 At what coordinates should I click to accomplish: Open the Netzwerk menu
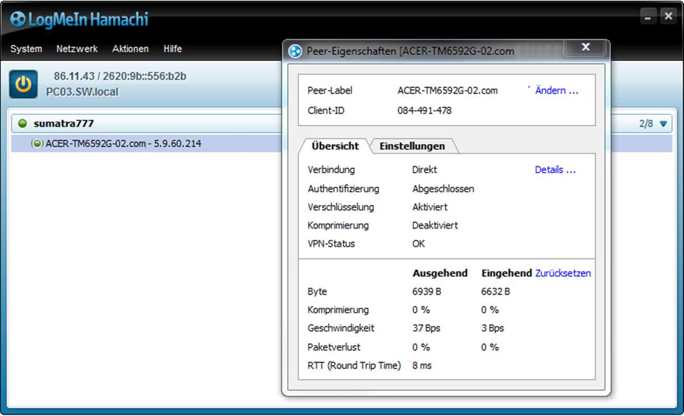coord(77,49)
